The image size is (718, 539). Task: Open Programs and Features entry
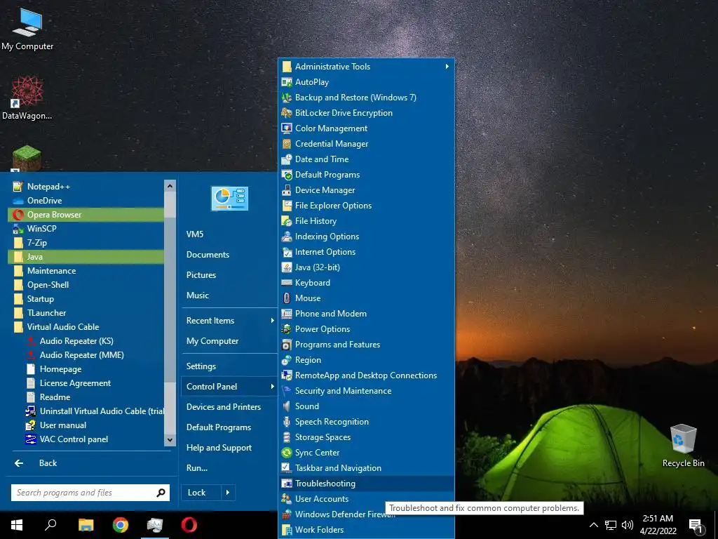[x=366, y=345]
